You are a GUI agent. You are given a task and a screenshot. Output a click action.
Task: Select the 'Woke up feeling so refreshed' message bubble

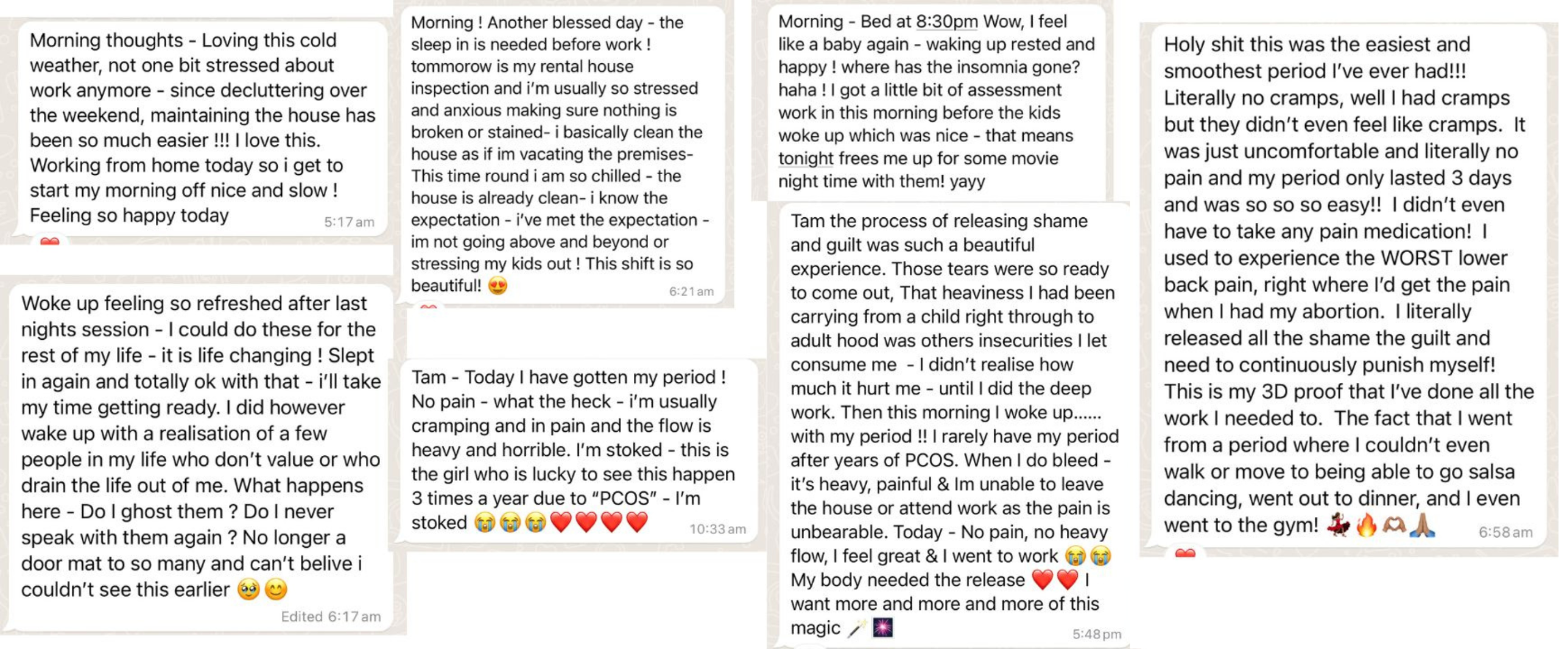click(200, 457)
